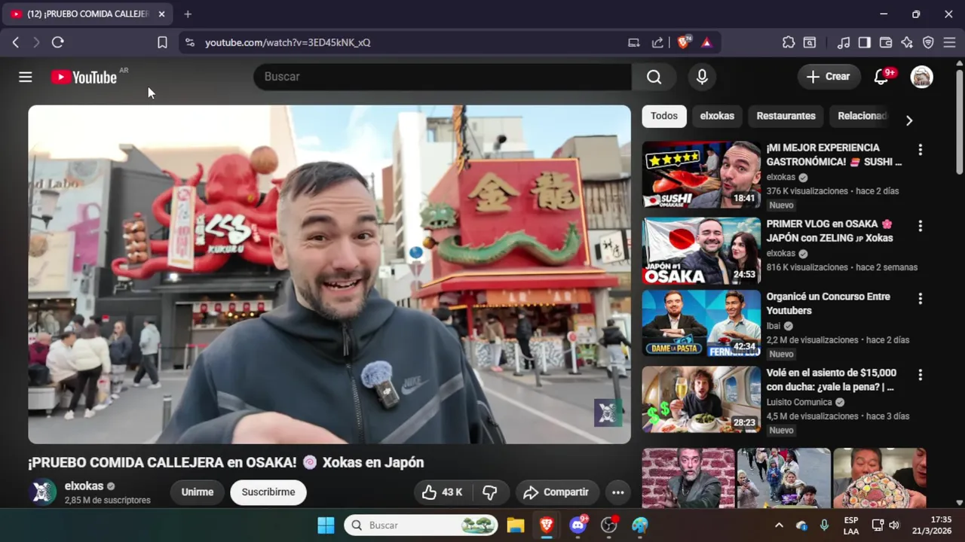Click the Suscribirme button
This screenshot has height=542, width=965.
point(268,492)
